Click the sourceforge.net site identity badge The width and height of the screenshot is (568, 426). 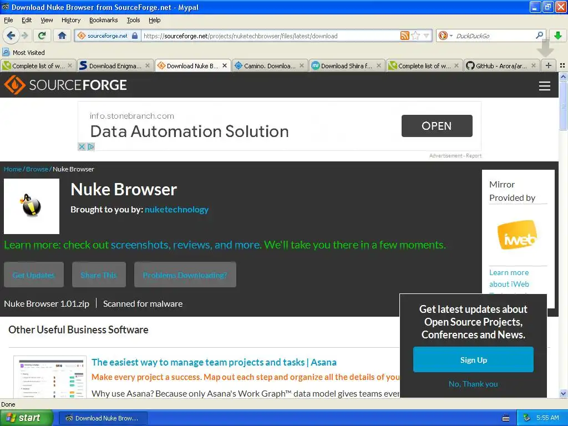(x=107, y=35)
